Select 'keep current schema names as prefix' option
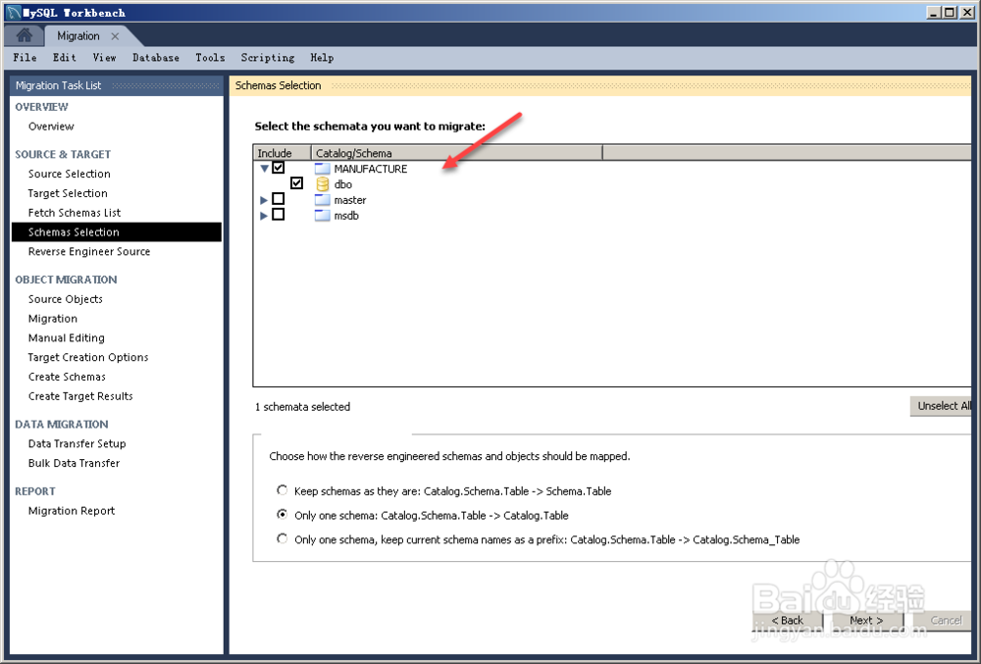Image resolution: width=981 pixels, height=664 pixels. pyautogui.click(x=283, y=538)
